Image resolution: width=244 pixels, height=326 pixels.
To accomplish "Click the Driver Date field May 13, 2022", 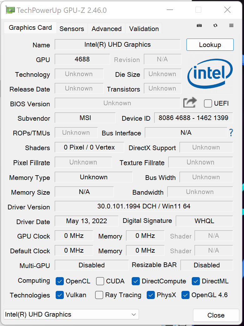I will 87,221.
